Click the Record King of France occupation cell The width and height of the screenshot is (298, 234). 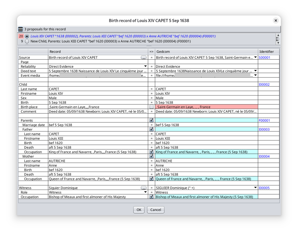tap(98, 152)
